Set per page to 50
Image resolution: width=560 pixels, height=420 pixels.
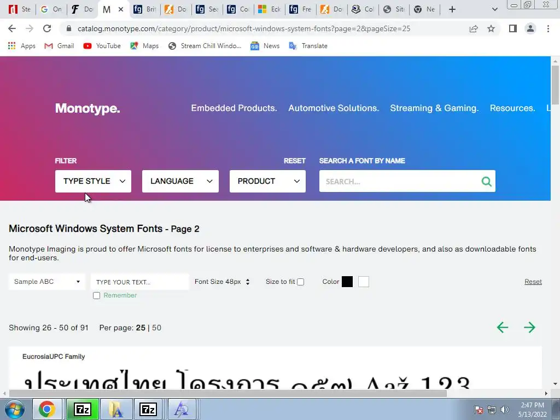[156, 328]
